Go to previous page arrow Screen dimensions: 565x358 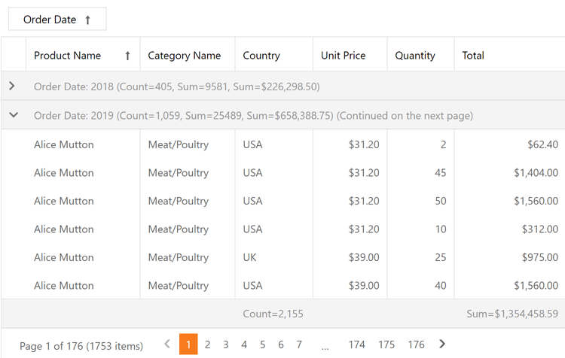click(x=167, y=344)
